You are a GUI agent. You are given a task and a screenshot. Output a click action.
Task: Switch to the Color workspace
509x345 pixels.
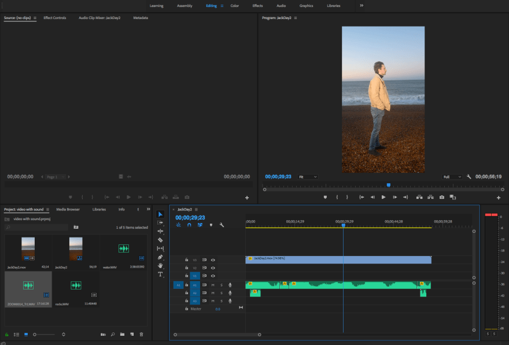coord(234,6)
